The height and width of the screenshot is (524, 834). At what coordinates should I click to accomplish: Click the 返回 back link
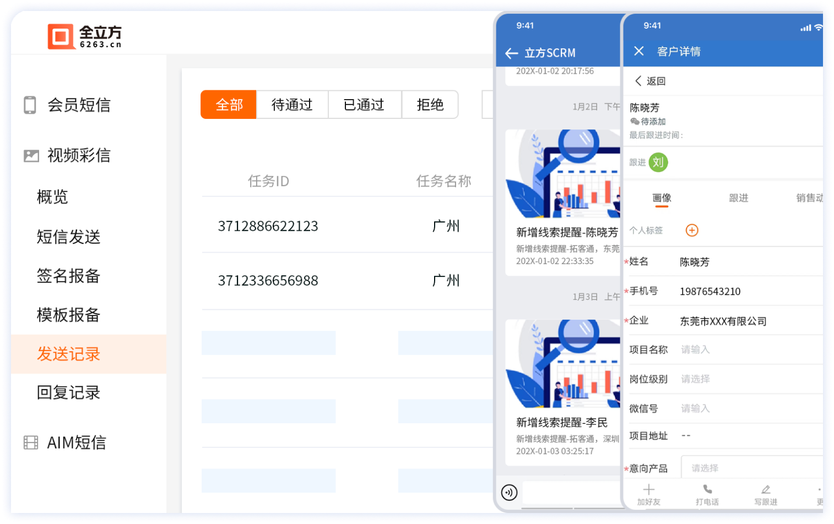651,81
